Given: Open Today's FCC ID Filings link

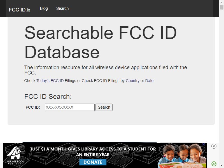Looking at the screenshot, I should 56,81.
